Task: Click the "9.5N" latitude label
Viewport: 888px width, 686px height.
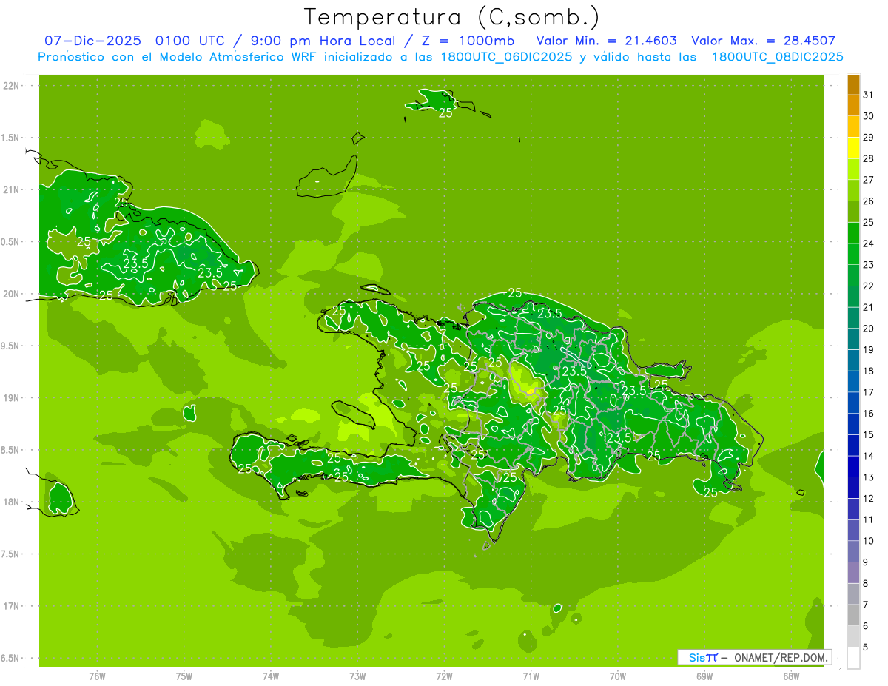Action: coord(10,346)
